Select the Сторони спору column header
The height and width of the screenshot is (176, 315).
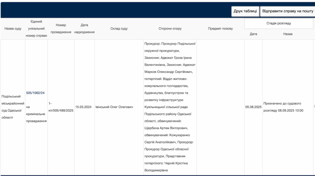click(170, 29)
